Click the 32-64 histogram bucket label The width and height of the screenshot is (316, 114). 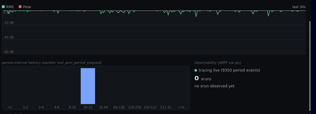coord(103,107)
